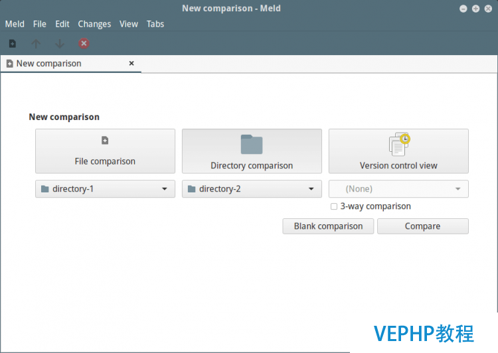This screenshot has width=498, height=353.
Task: Open the (None) folder chooser dropdown
Action: point(398,189)
